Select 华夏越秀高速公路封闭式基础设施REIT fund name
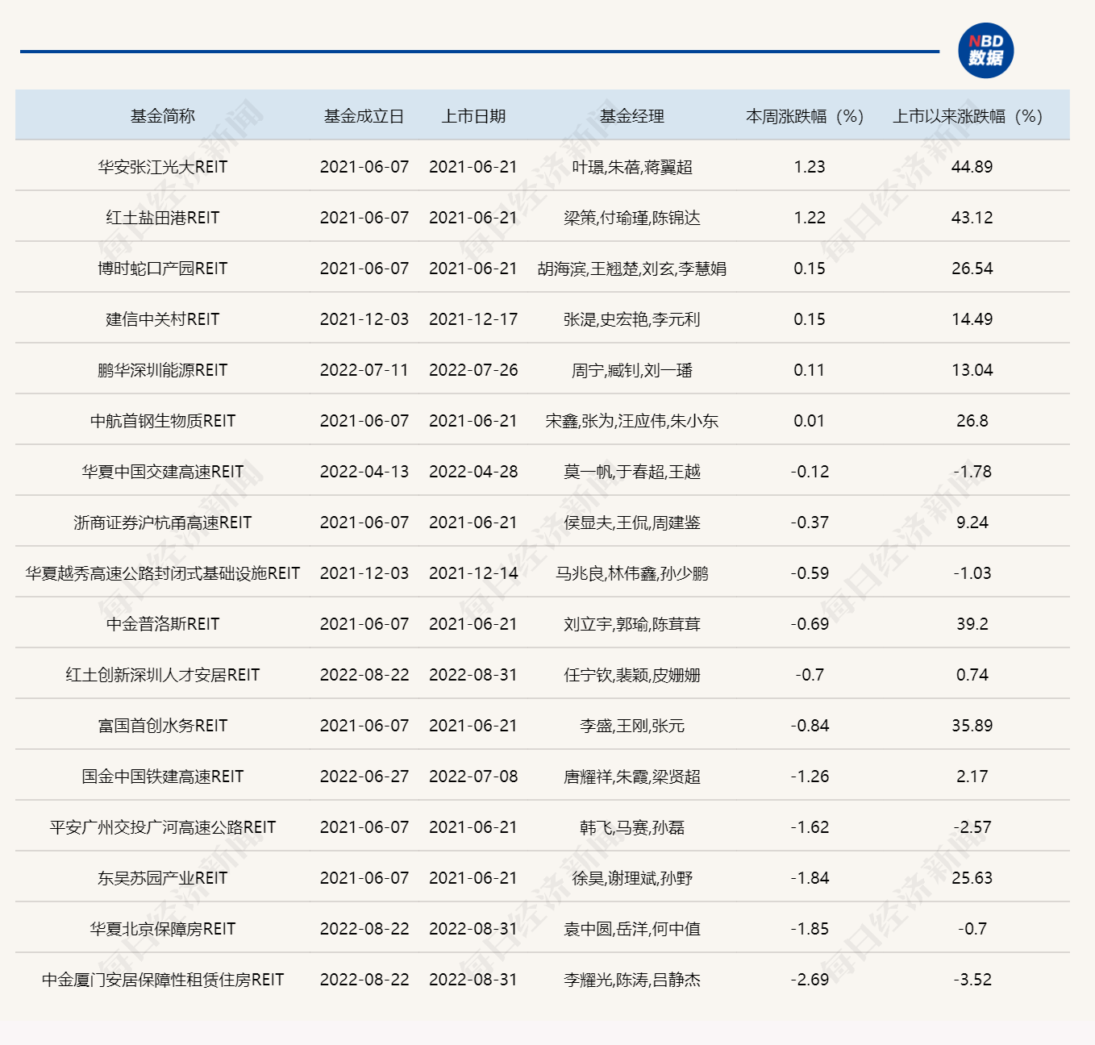This screenshot has height=1045, width=1095. coord(163,573)
